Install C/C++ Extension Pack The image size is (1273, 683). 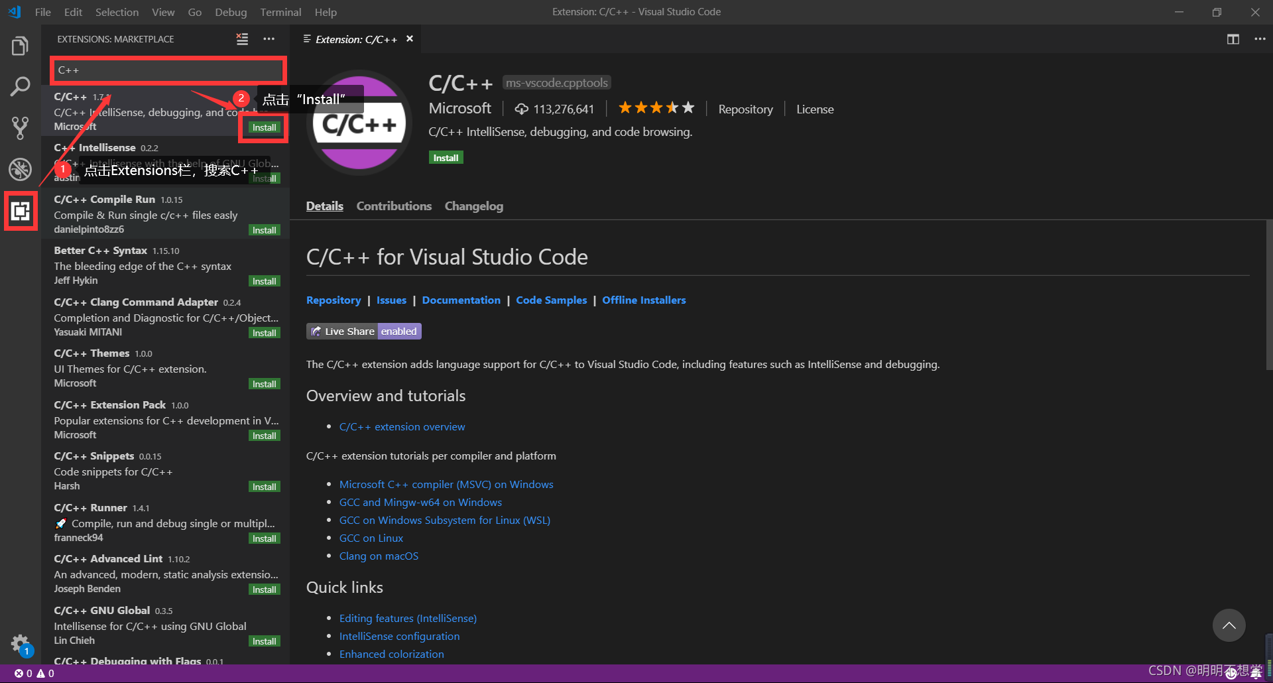point(264,436)
